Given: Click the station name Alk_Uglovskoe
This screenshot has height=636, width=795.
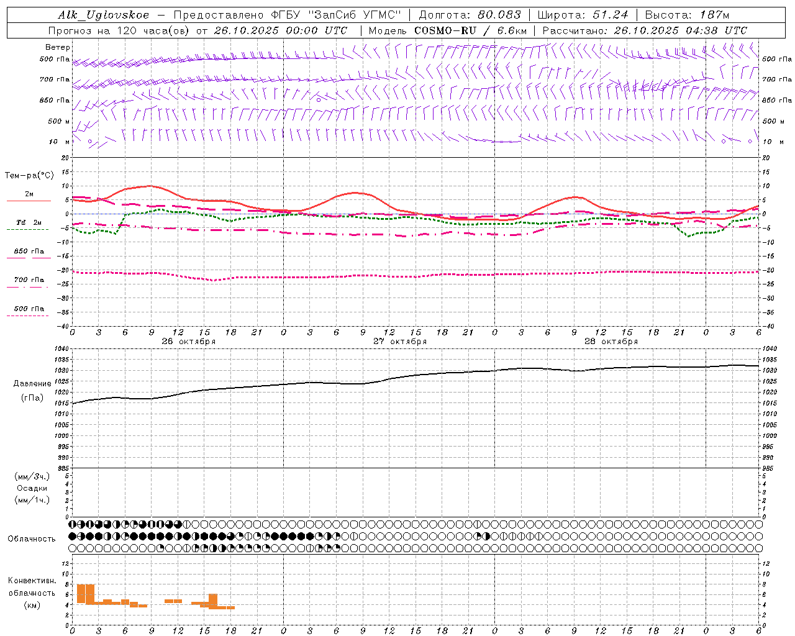Looking at the screenshot, I should 103,15.
